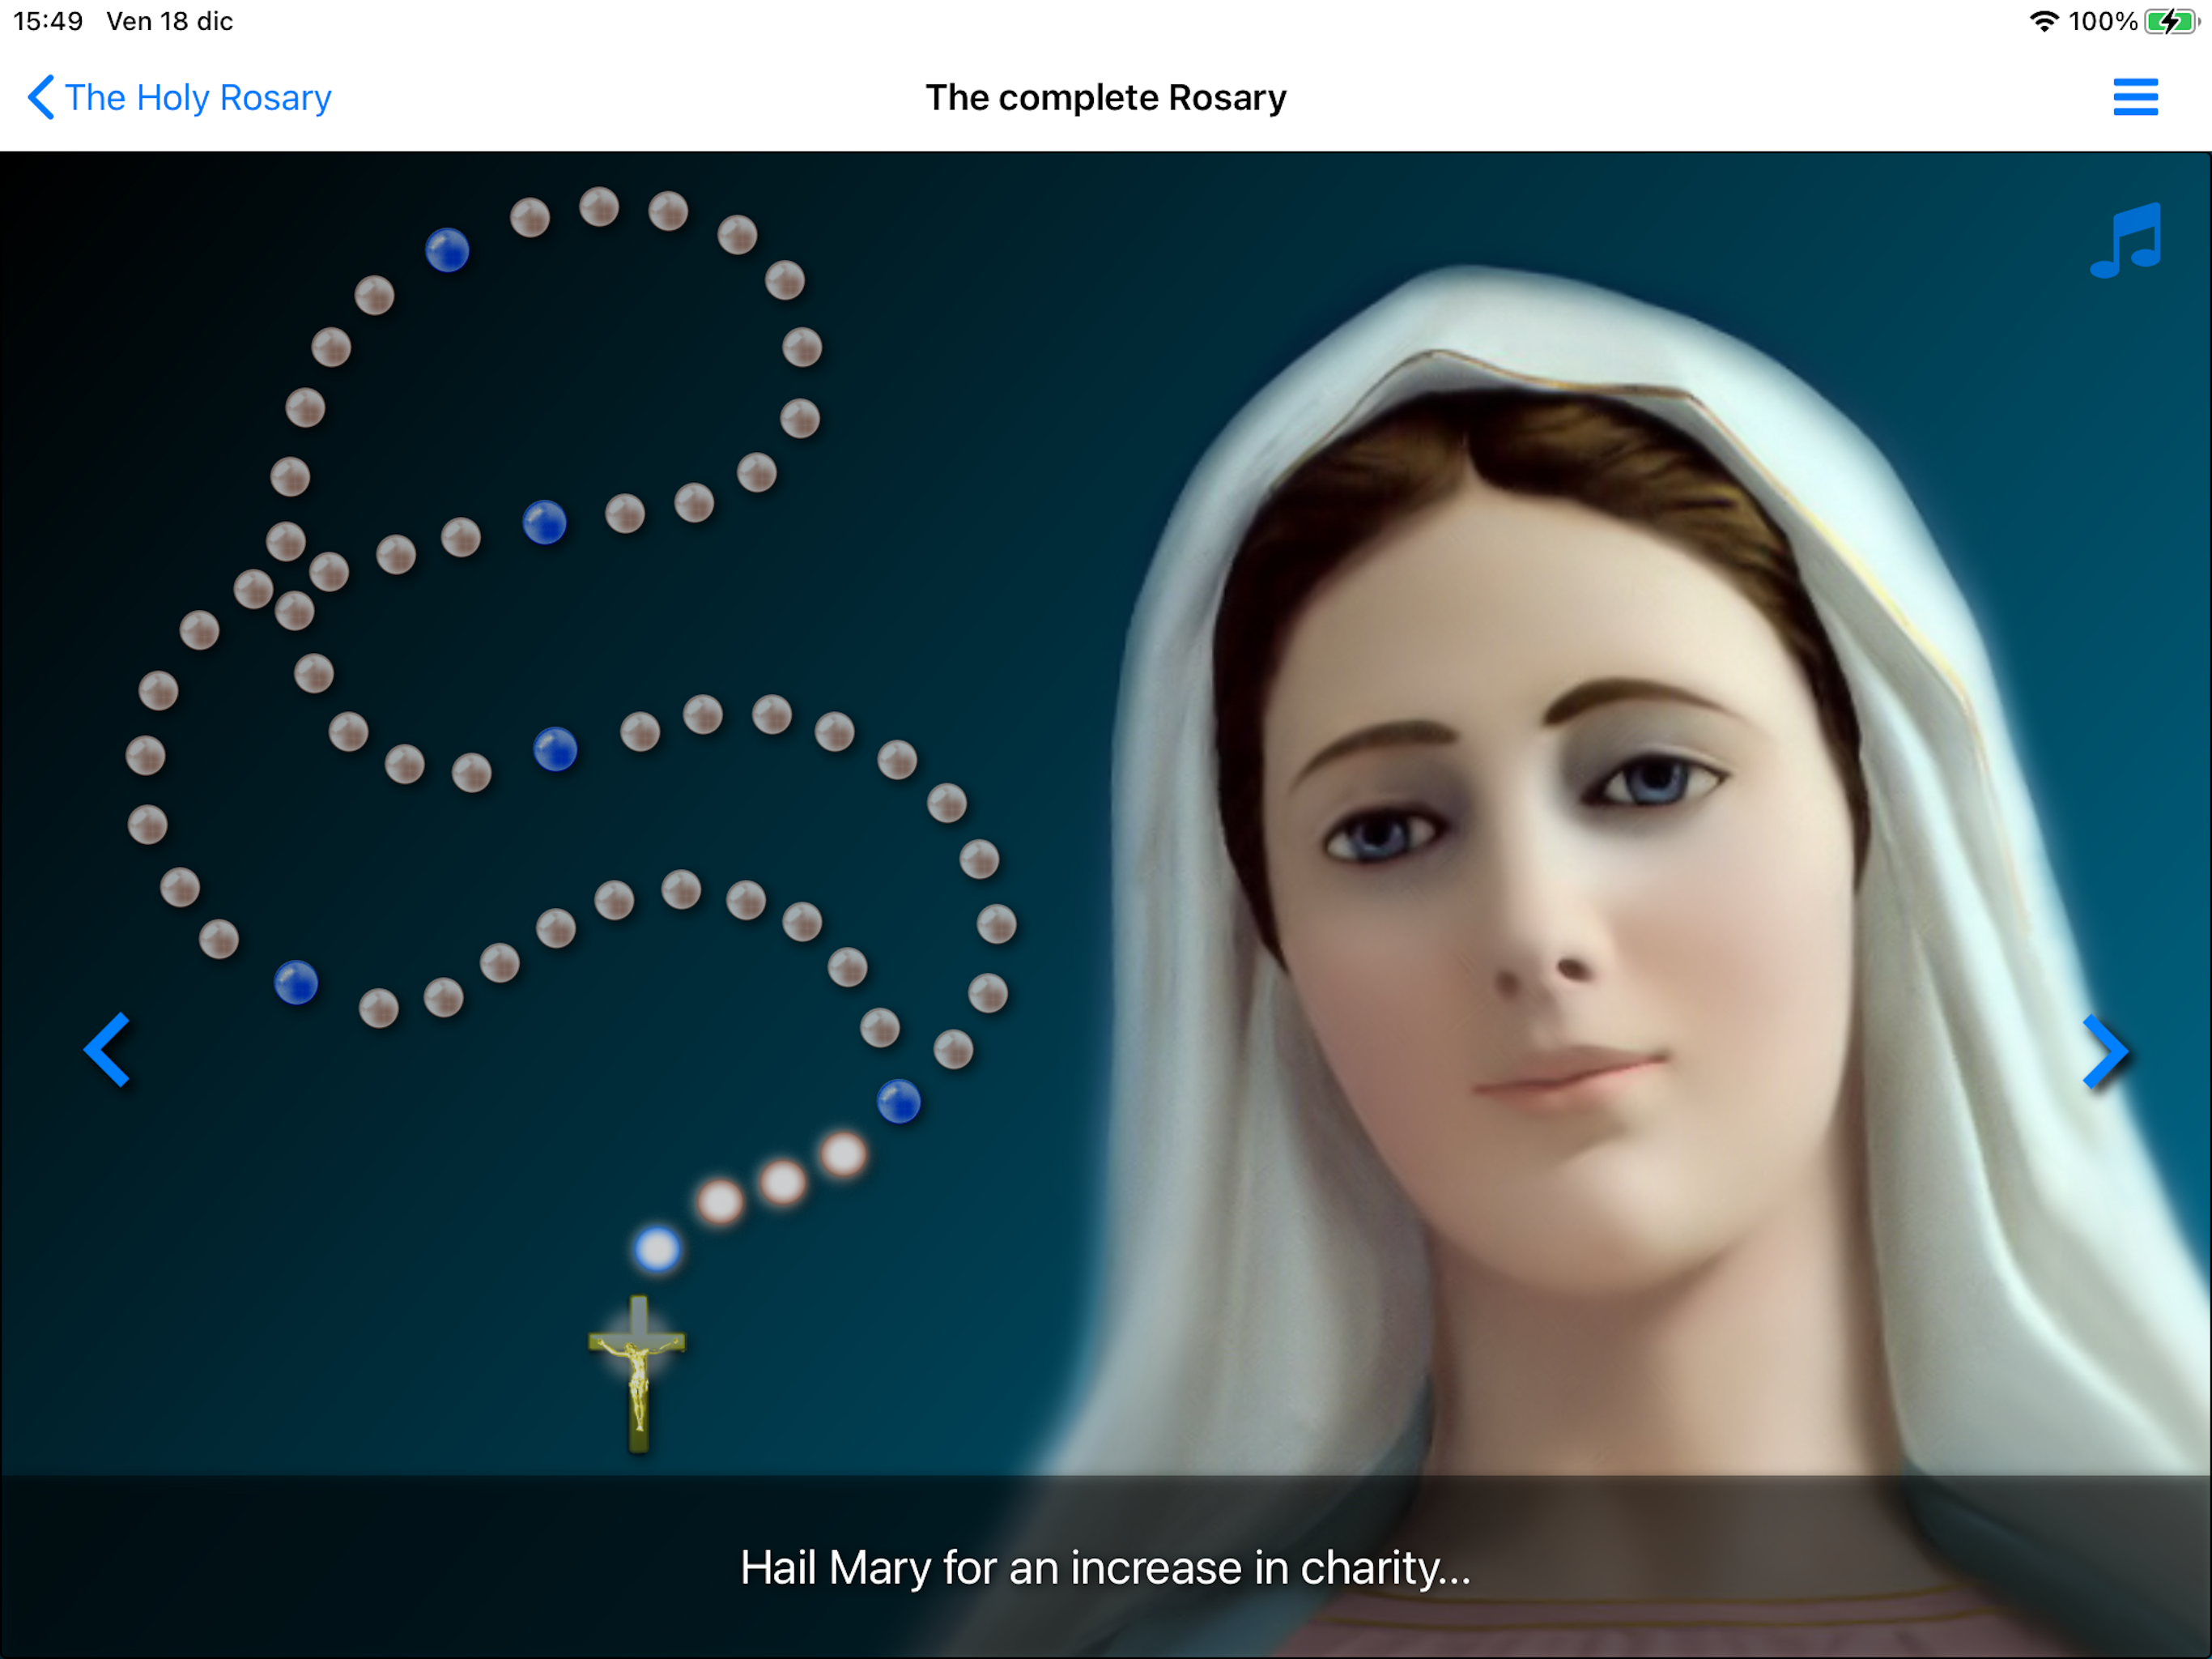Tap the back chevron in navigation bar
2212x1659 pixels.
(40, 97)
